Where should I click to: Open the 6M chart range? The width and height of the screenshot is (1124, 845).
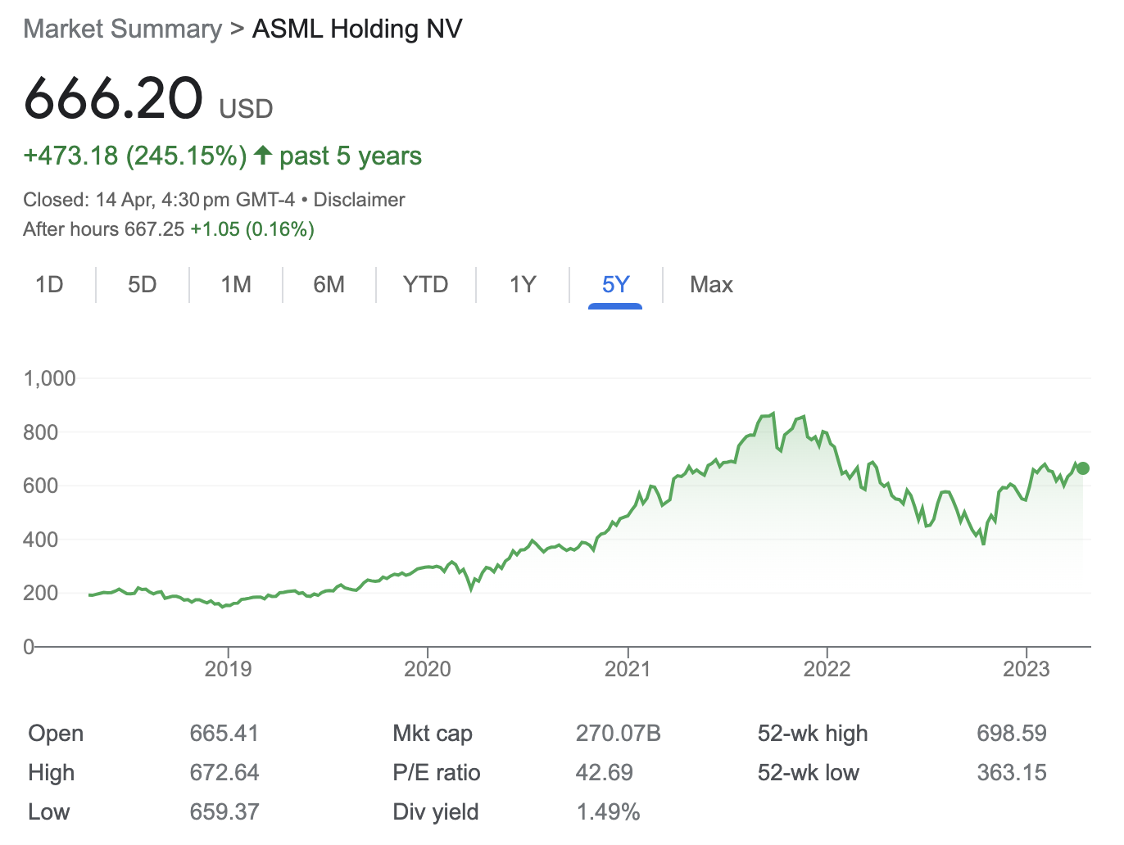329,285
